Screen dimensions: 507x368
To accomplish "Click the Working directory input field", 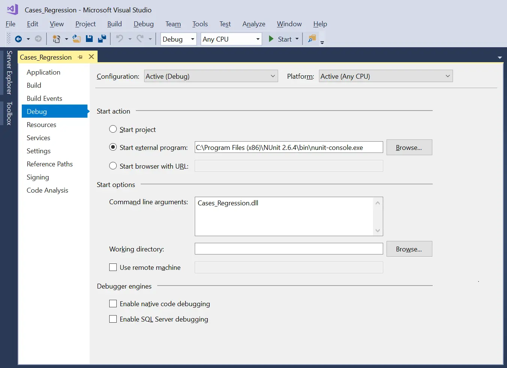I will click(x=289, y=248).
